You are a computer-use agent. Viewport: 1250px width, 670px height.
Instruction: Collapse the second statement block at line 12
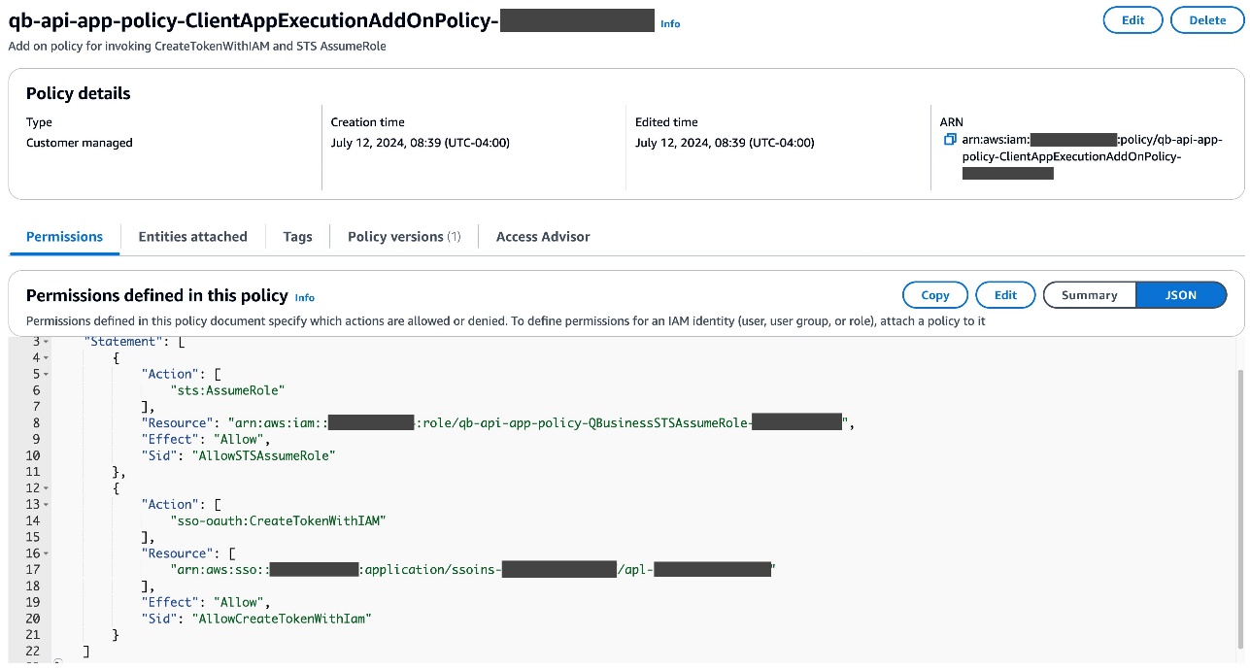pos(46,487)
